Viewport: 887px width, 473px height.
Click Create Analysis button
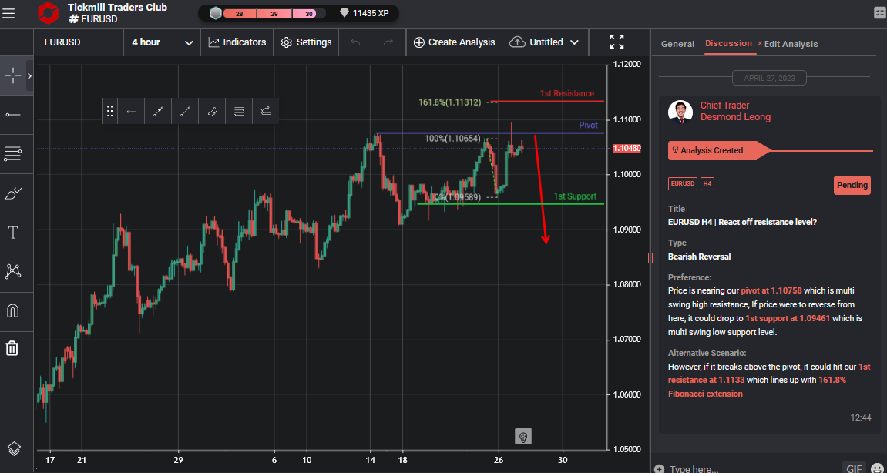coord(454,42)
